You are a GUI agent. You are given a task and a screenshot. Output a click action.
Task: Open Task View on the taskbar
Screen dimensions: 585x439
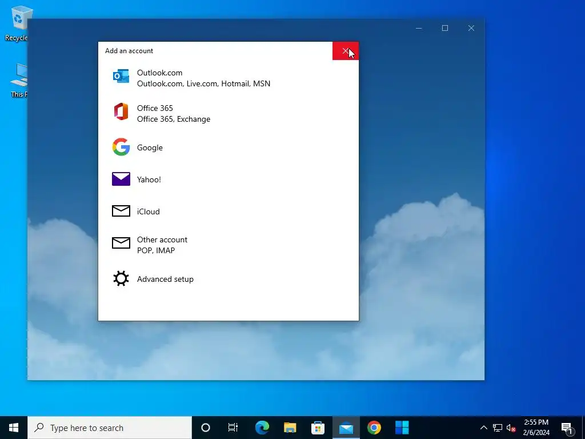[233, 428]
